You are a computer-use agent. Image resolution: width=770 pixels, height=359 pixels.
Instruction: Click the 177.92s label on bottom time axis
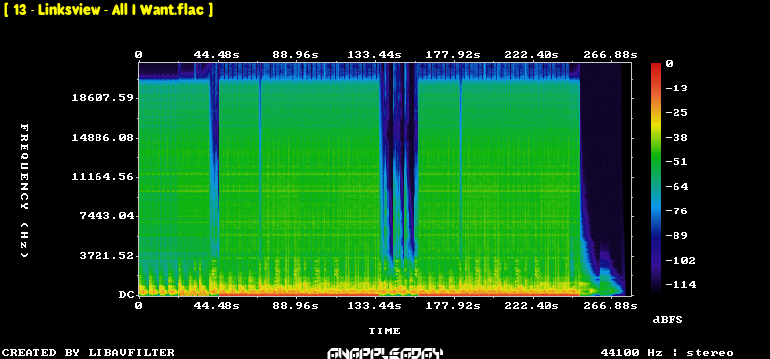453,306
